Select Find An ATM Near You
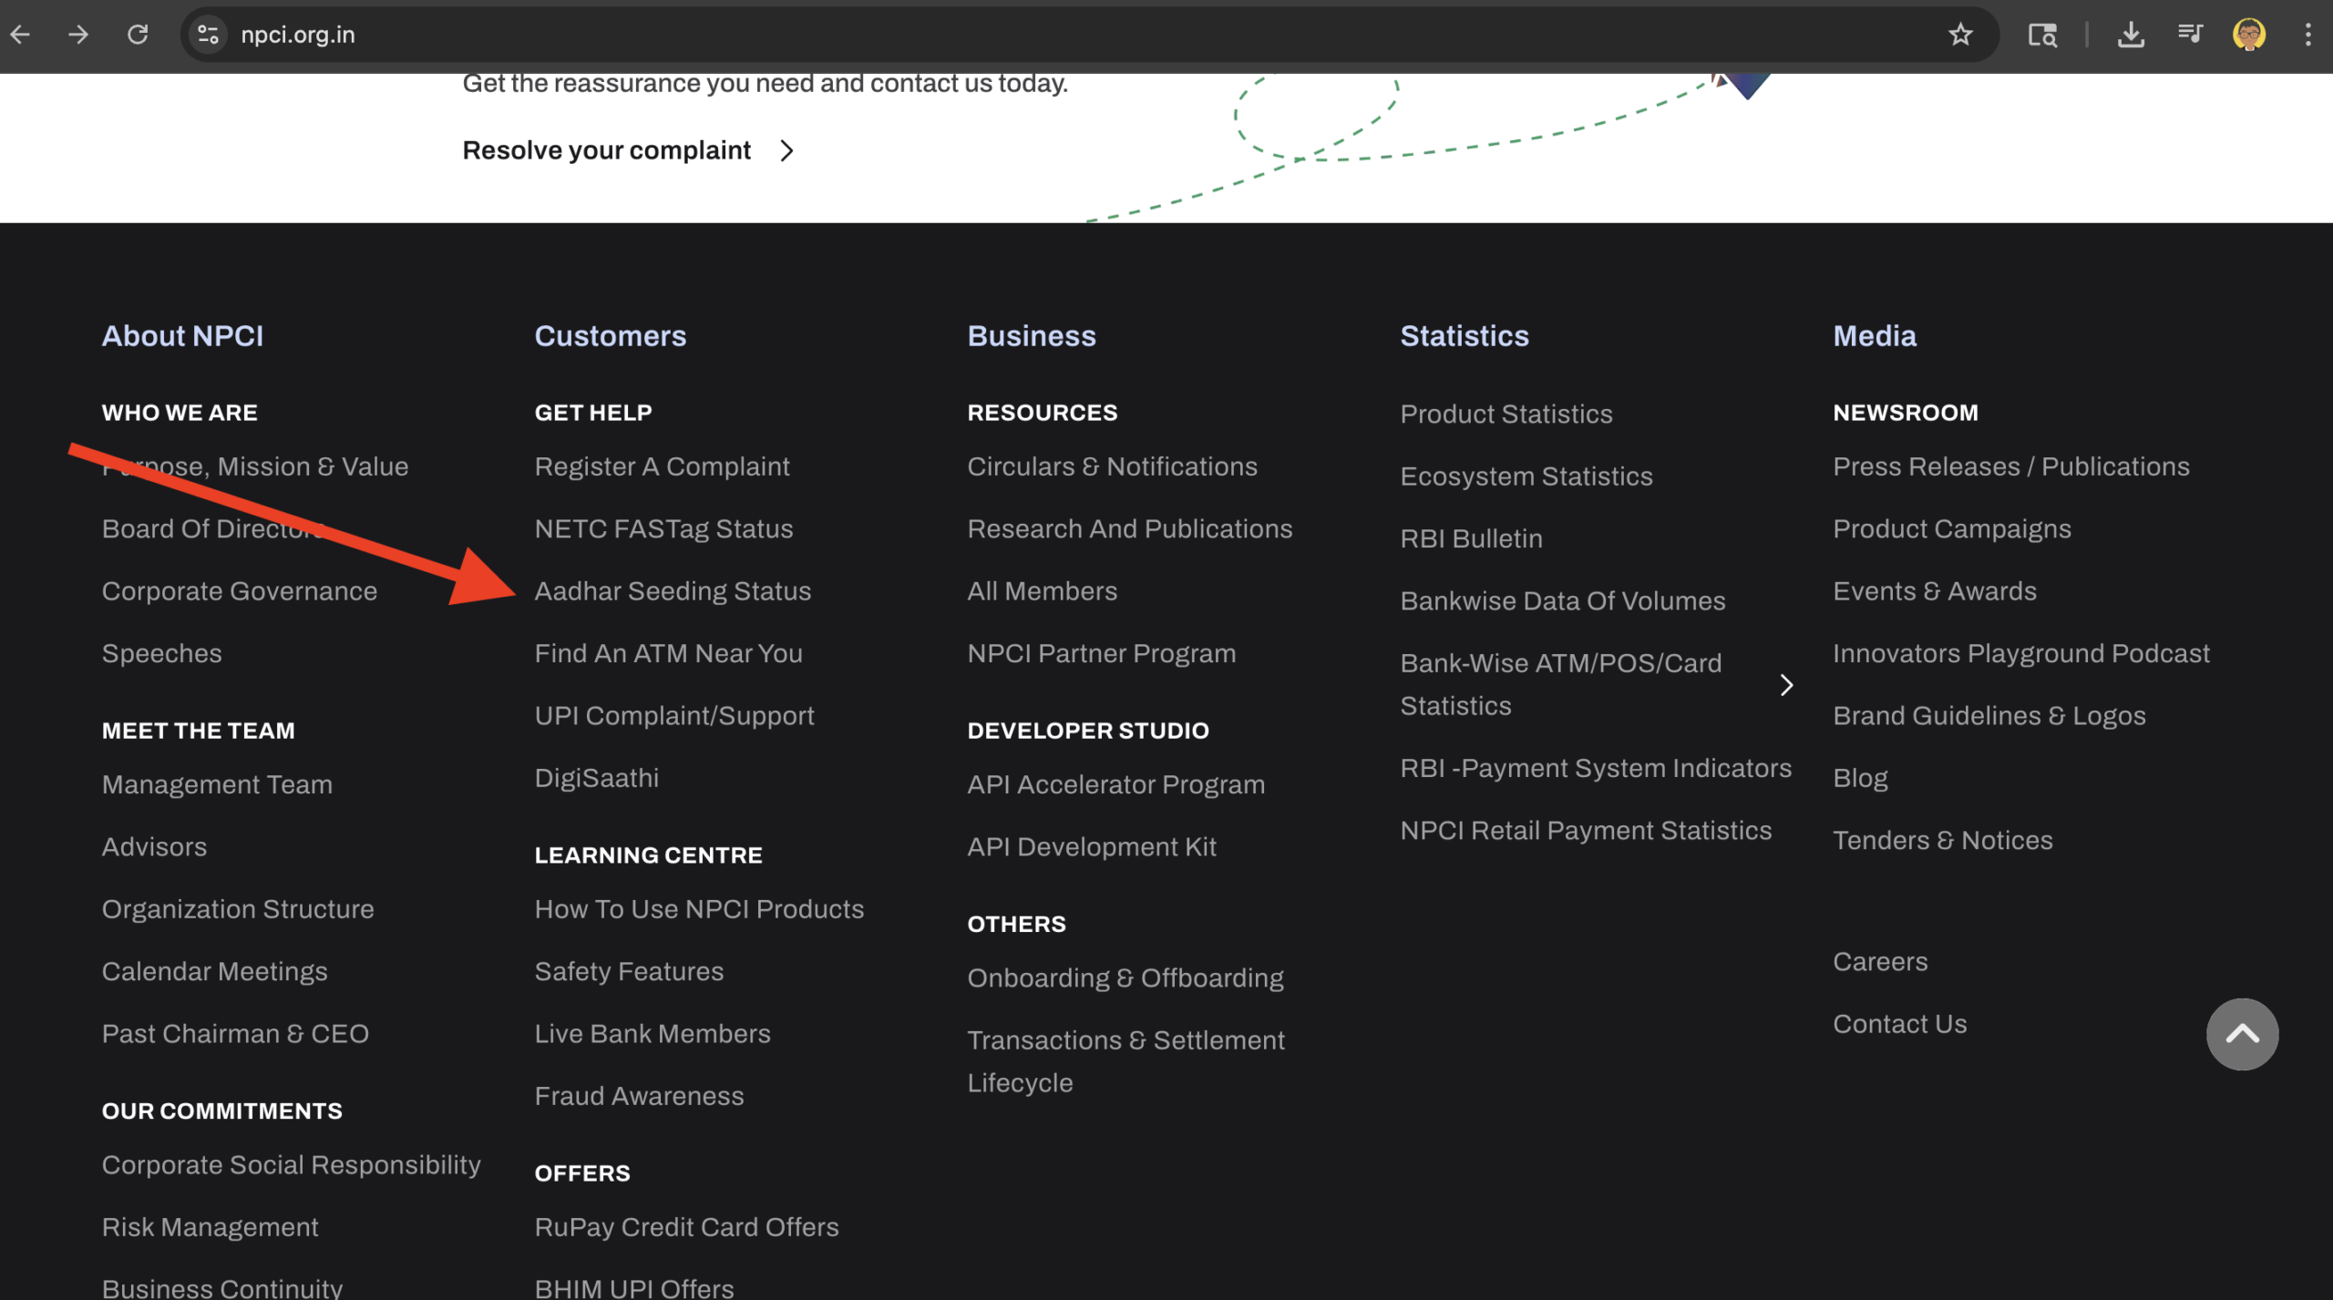Screen dimensions: 2333x1300 pos(669,653)
